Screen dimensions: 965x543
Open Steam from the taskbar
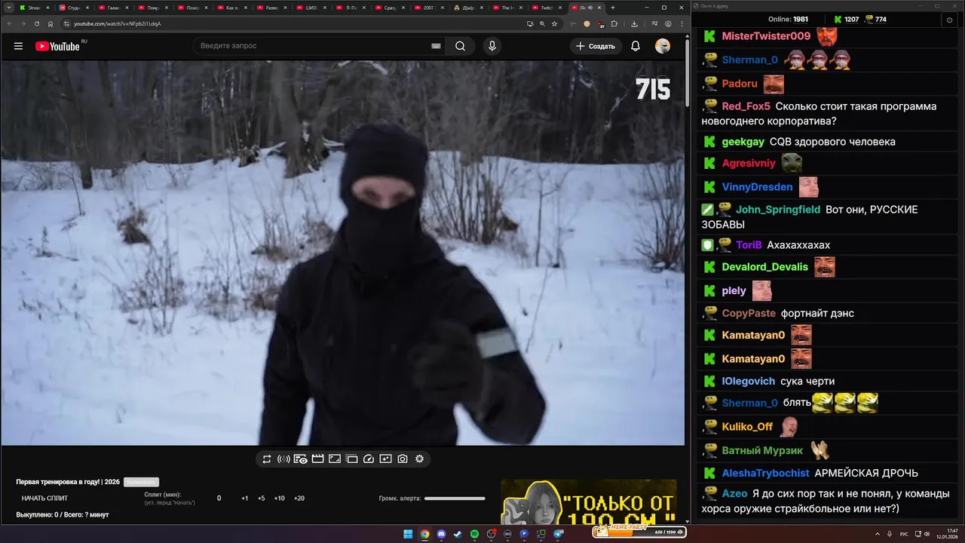coord(458,534)
